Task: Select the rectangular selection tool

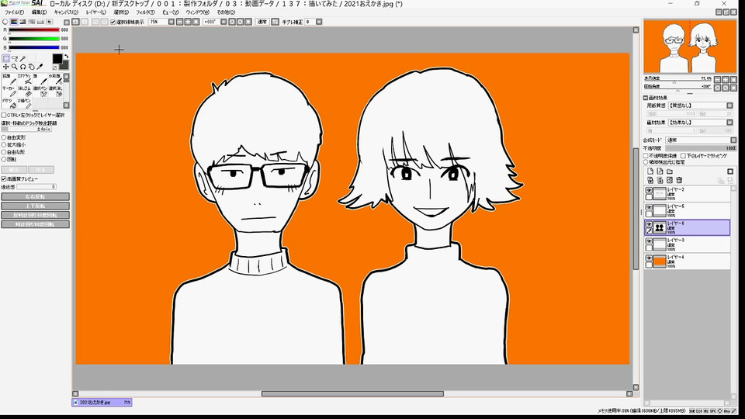Action: tap(6, 58)
